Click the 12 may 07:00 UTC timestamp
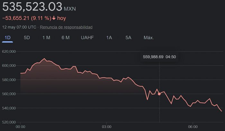Viewport: 225px width, 131px height. click(x=19, y=27)
